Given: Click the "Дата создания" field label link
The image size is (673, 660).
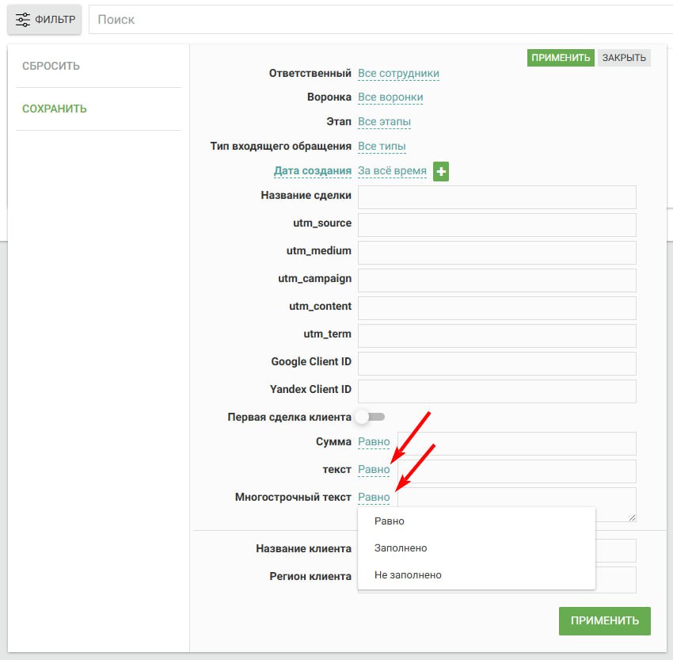Looking at the screenshot, I should (312, 171).
